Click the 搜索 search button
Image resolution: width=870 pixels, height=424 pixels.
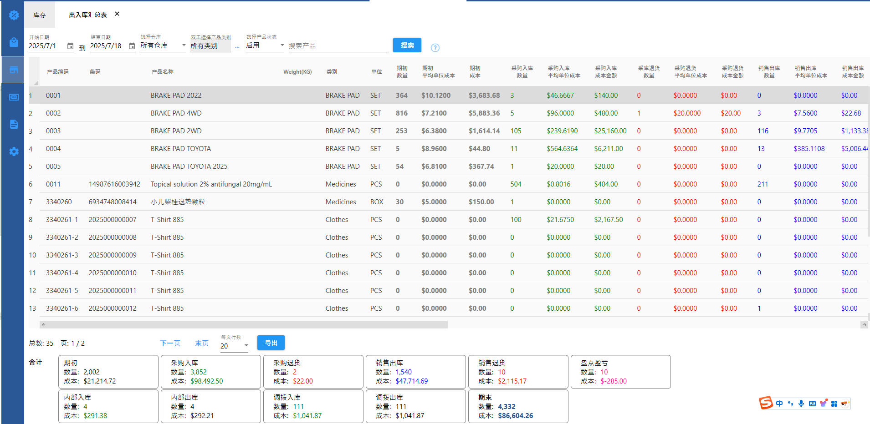[407, 45]
